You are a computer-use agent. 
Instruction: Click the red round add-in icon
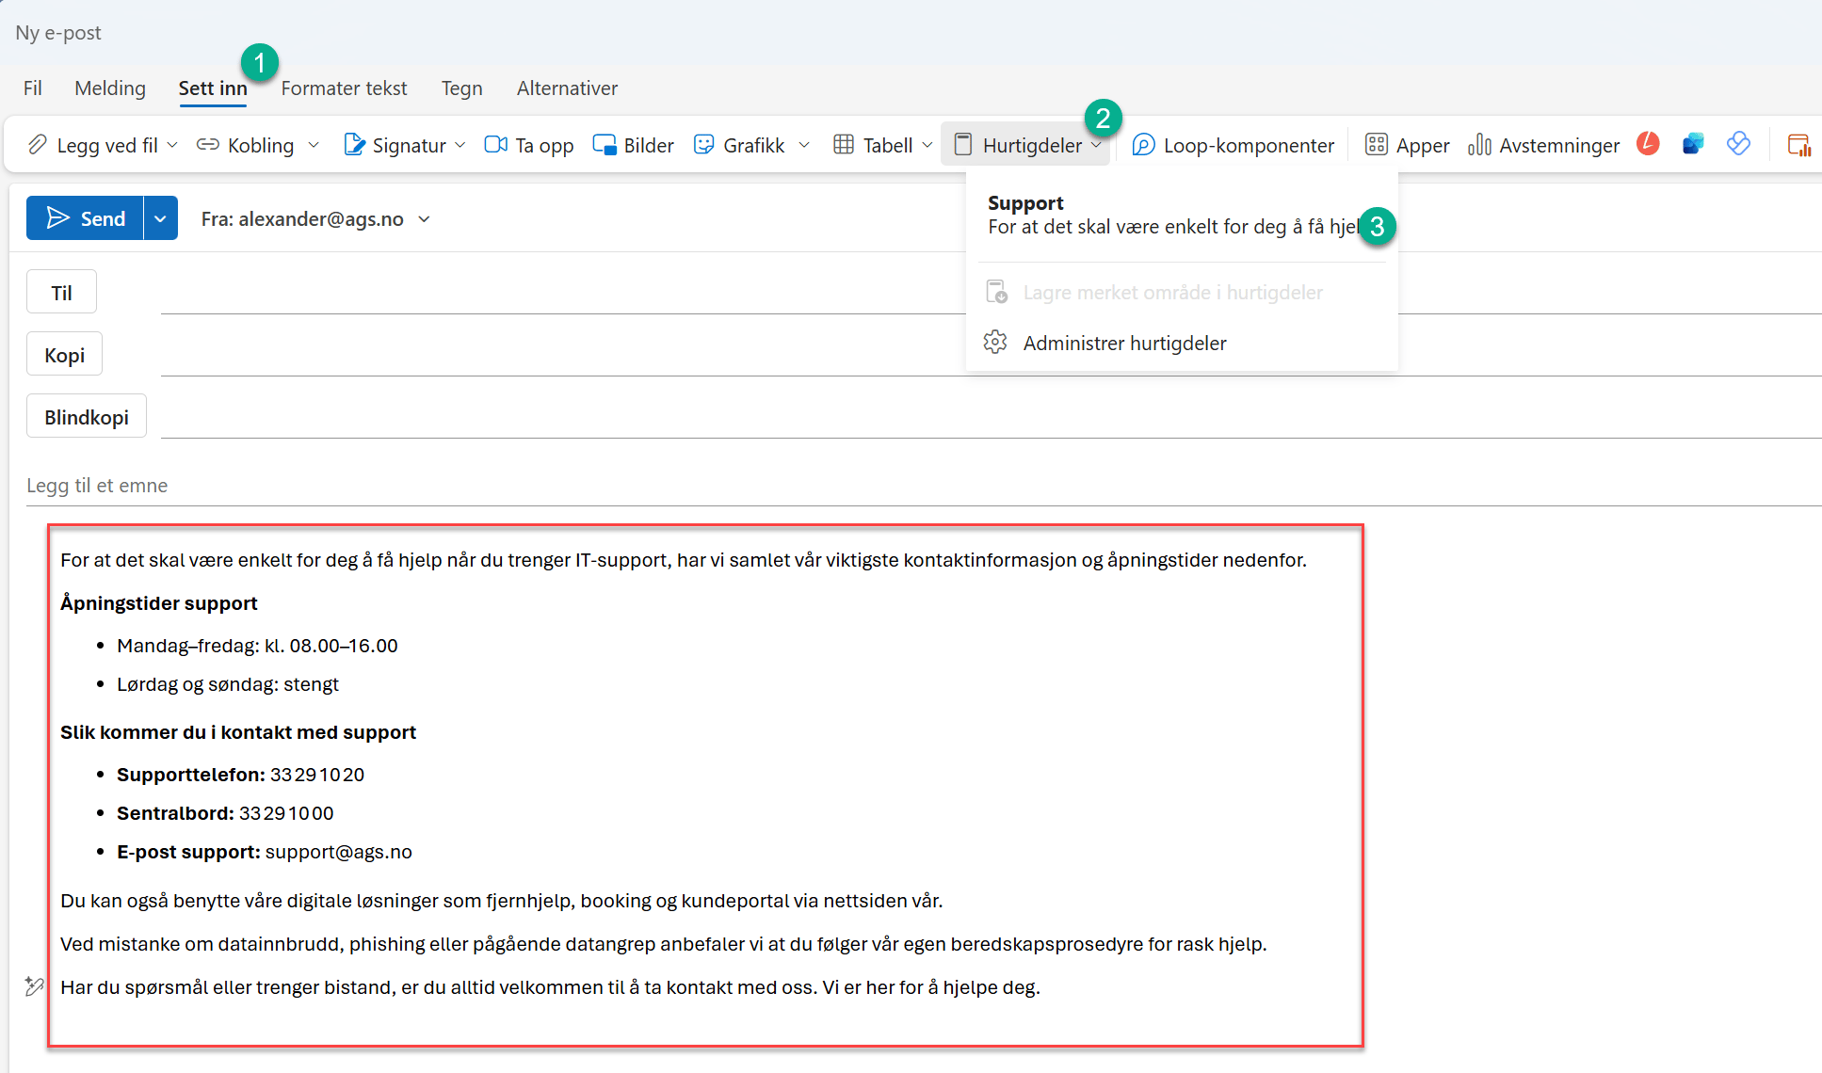point(1648,143)
